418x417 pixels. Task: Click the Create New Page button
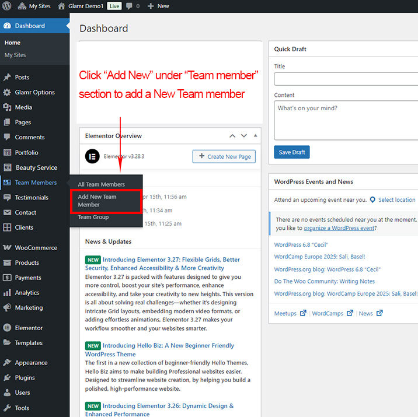coord(224,156)
